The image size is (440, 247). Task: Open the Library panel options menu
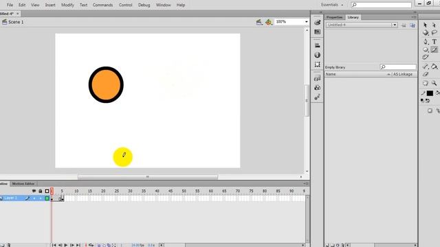tap(414, 17)
